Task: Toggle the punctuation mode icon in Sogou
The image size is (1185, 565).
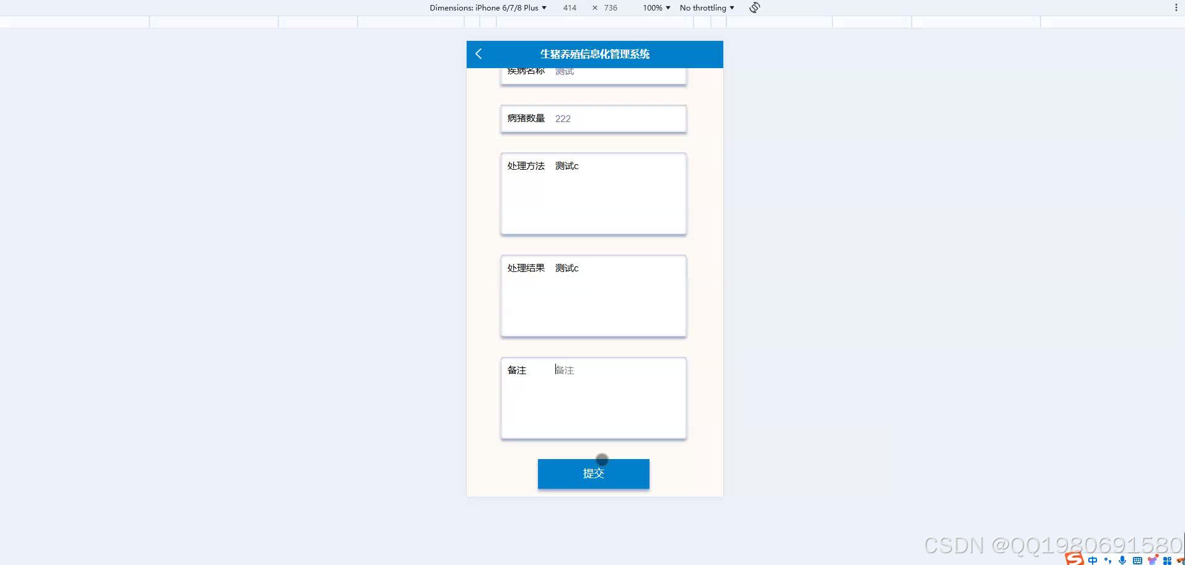Action: (1109, 559)
